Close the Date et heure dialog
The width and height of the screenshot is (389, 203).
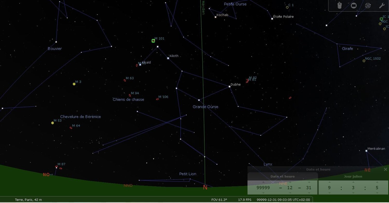coord(385,169)
